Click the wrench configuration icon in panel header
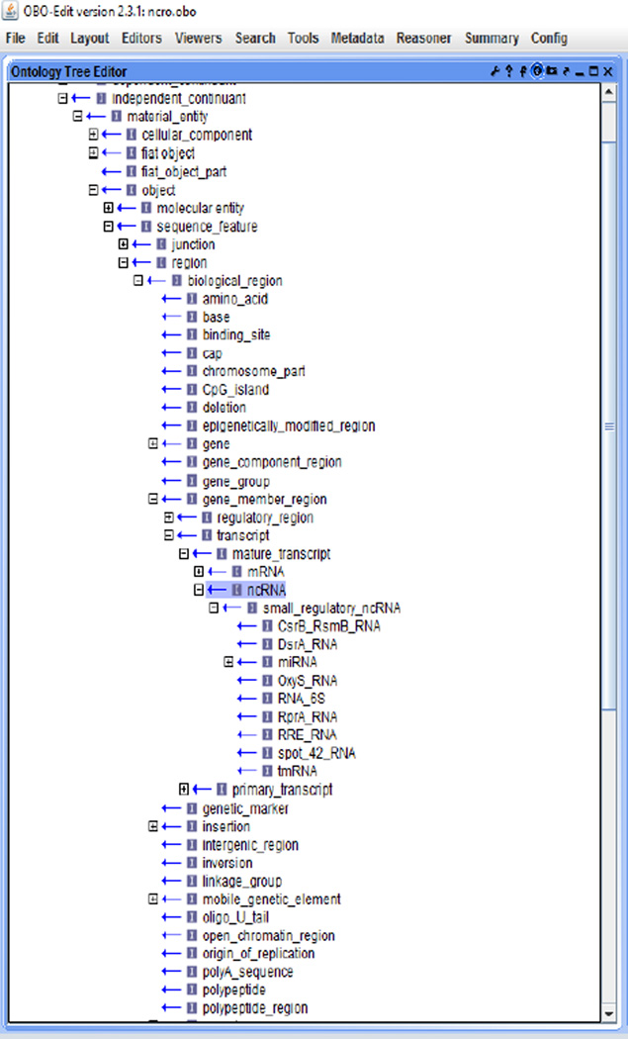Viewport: 628px width, 1039px height. click(x=495, y=71)
